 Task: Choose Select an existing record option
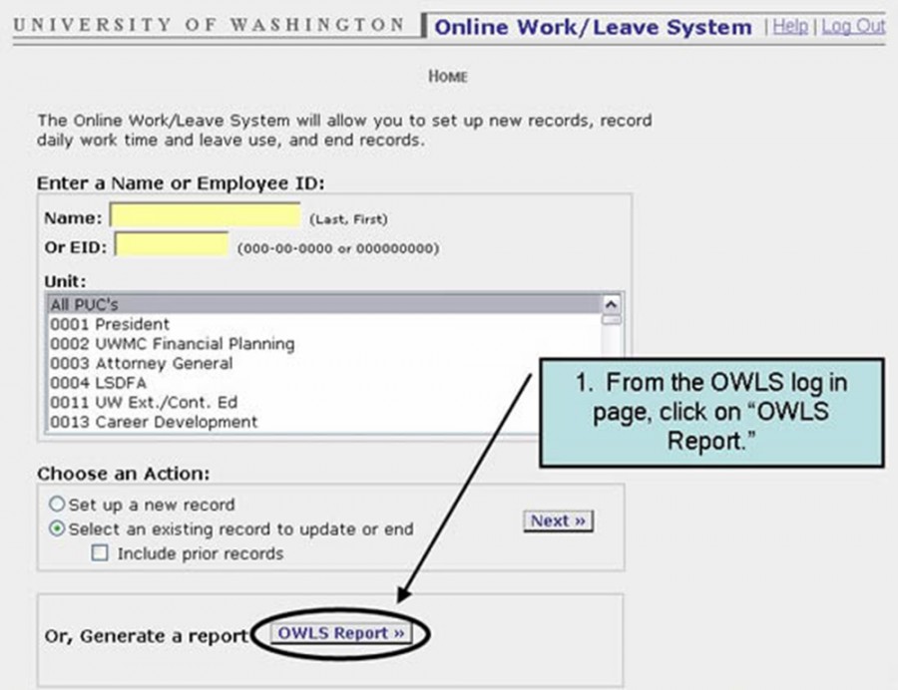[57, 528]
